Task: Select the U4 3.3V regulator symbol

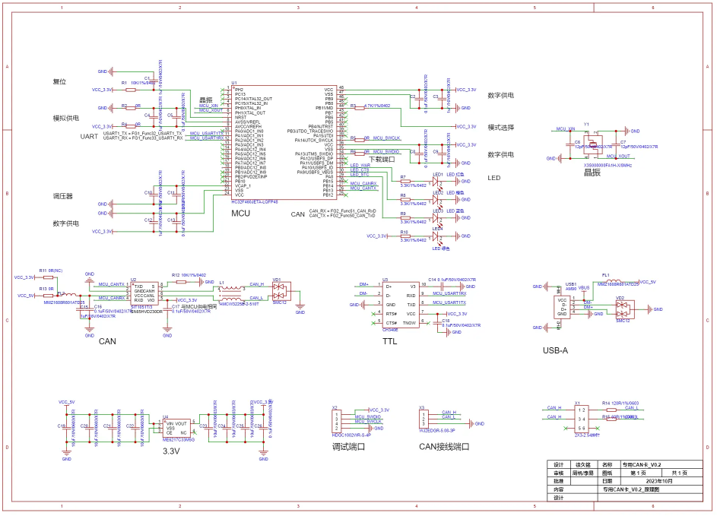Action: (x=177, y=429)
